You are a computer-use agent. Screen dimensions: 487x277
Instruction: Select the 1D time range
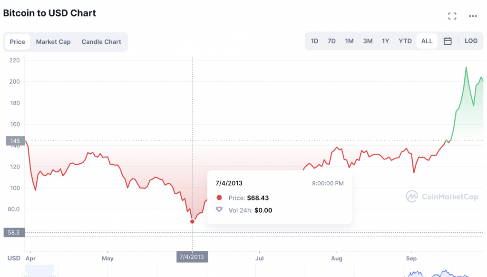coord(314,41)
